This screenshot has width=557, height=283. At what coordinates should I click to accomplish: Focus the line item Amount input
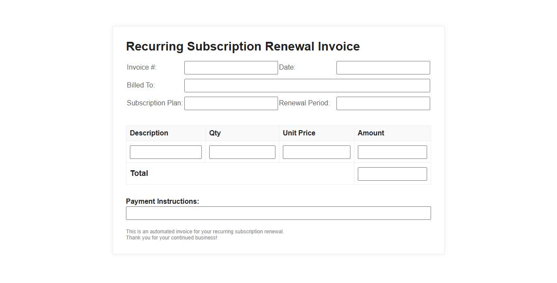coord(392,152)
